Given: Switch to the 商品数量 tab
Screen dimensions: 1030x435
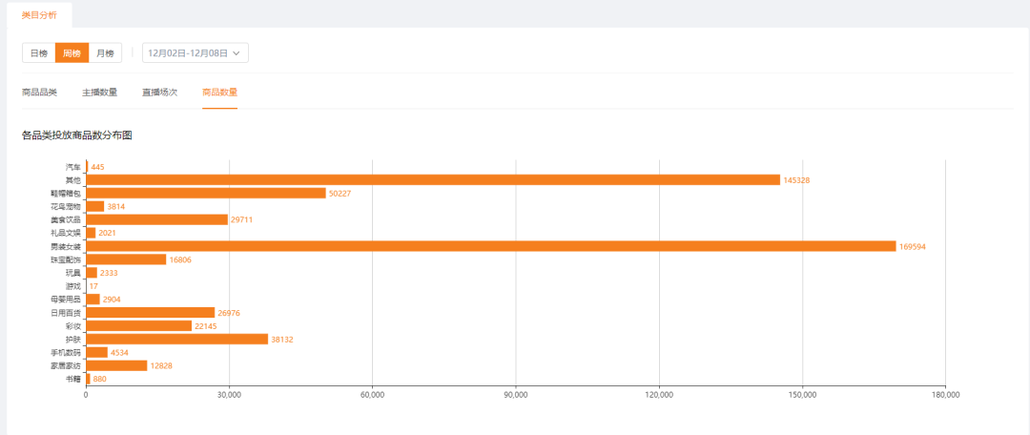Looking at the screenshot, I should 220,93.
